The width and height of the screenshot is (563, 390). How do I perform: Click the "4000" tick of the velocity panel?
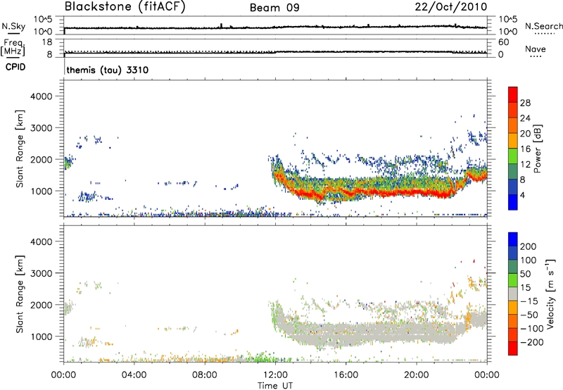pyautogui.click(x=42, y=241)
